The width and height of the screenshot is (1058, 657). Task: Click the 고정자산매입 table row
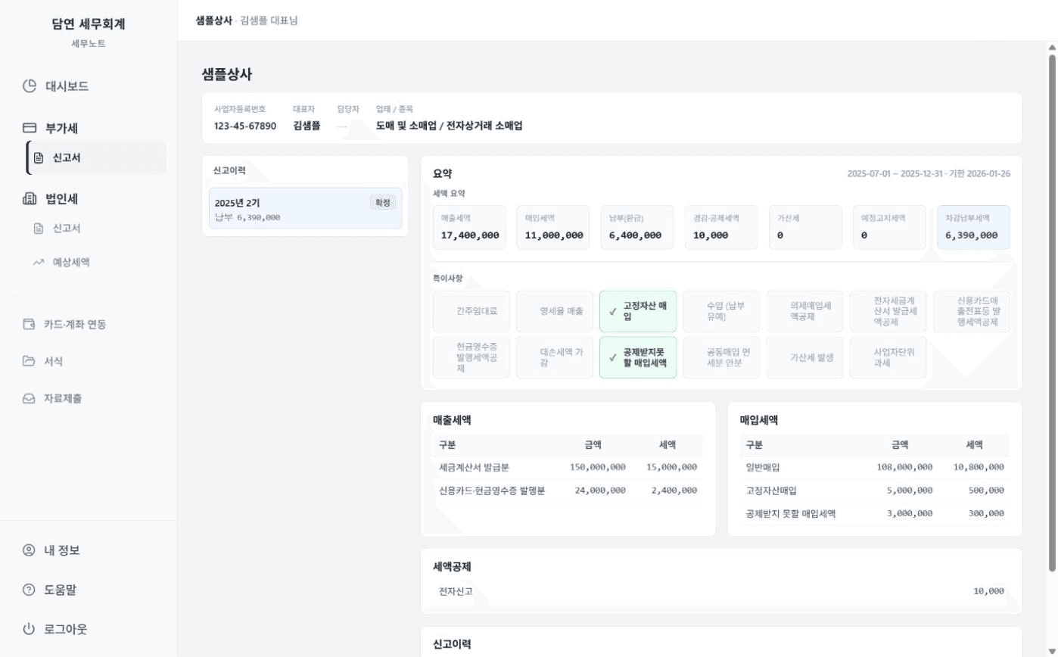(875, 490)
